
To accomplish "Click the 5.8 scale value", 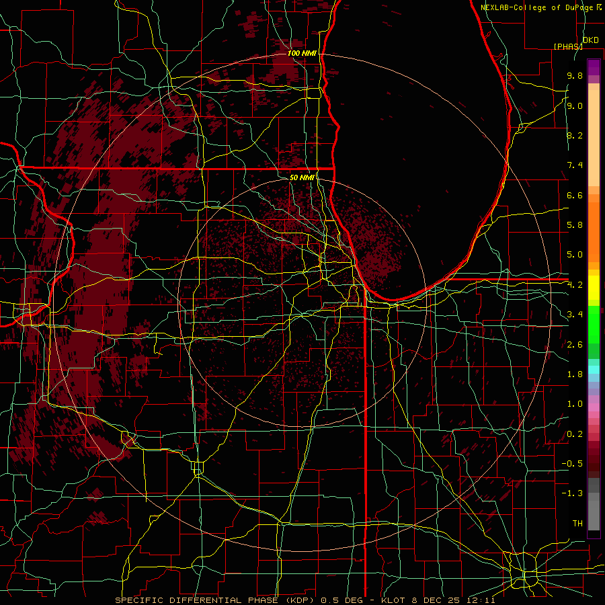I will coord(575,225).
